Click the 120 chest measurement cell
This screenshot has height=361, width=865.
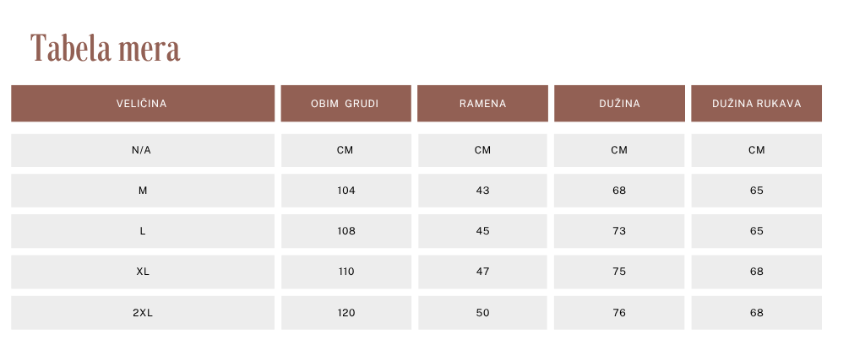click(345, 312)
